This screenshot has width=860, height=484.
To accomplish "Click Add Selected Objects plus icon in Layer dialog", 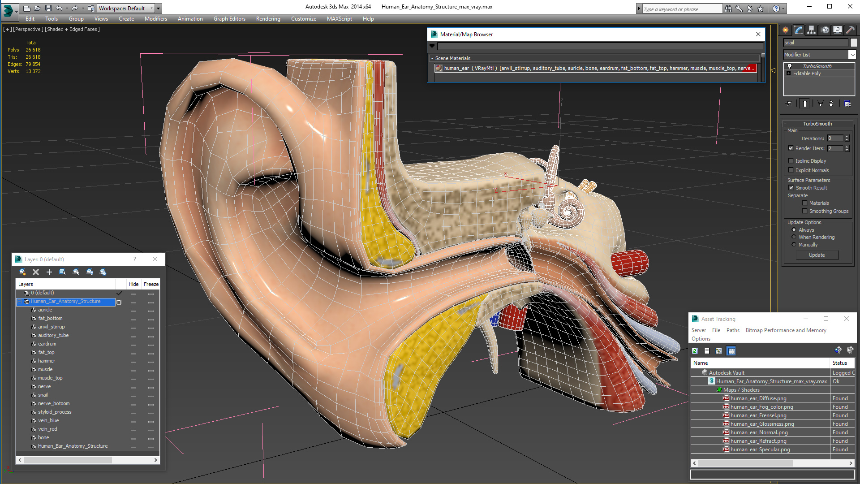I will [x=49, y=272].
